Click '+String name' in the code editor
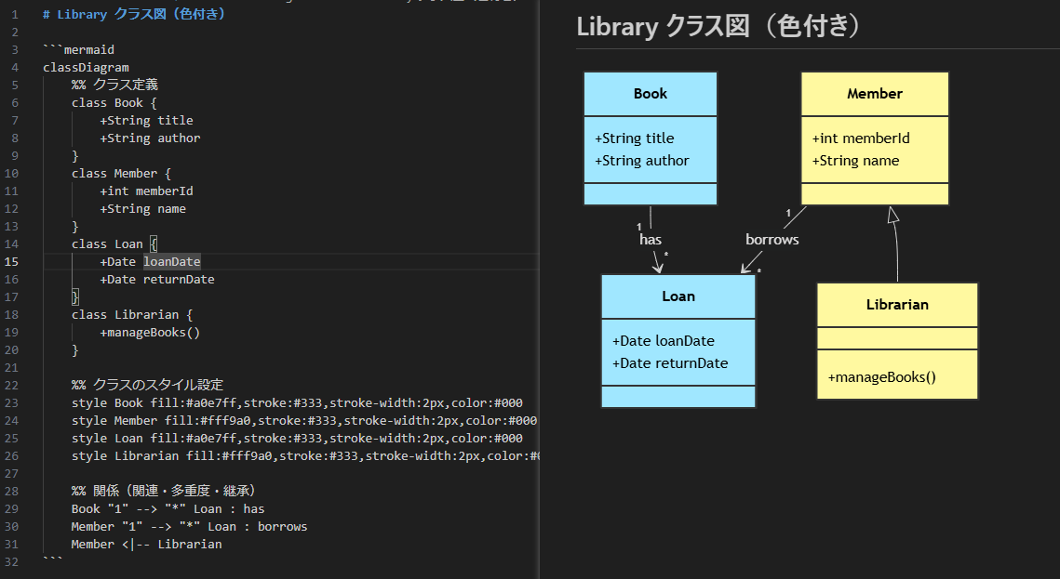 coord(143,208)
